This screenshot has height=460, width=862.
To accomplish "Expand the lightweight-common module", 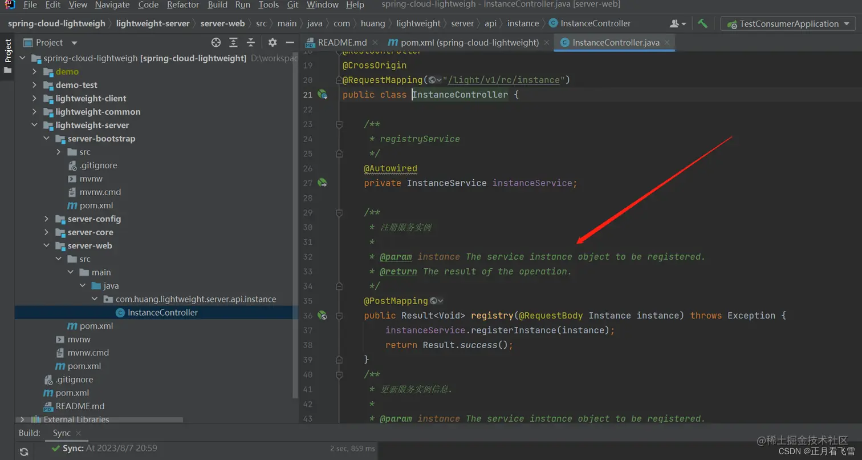I will (34, 112).
